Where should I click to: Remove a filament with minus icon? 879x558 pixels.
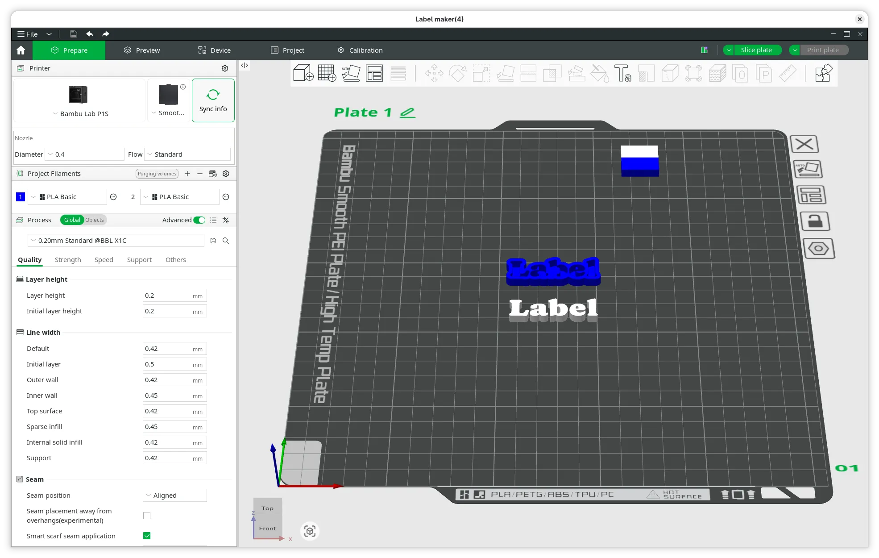tap(200, 174)
